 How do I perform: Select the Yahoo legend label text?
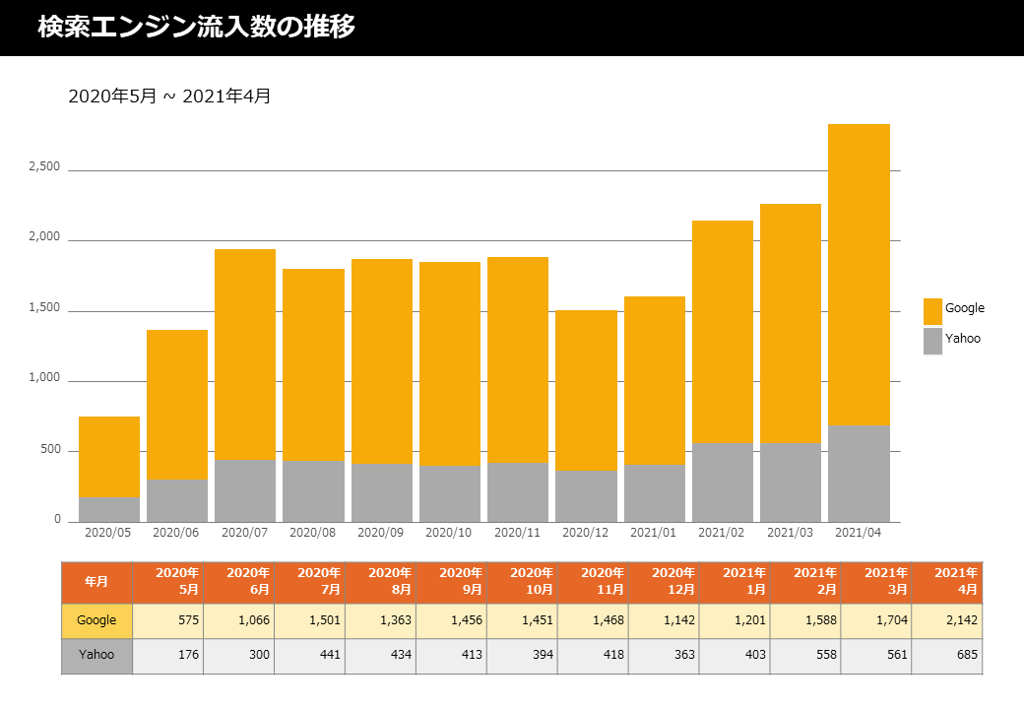coord(962,339)
